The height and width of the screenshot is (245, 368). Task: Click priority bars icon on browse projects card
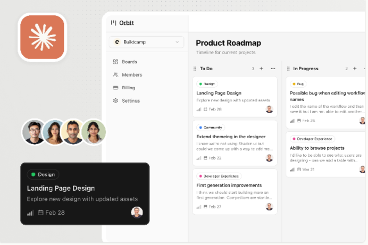click(x=292, y=170)
